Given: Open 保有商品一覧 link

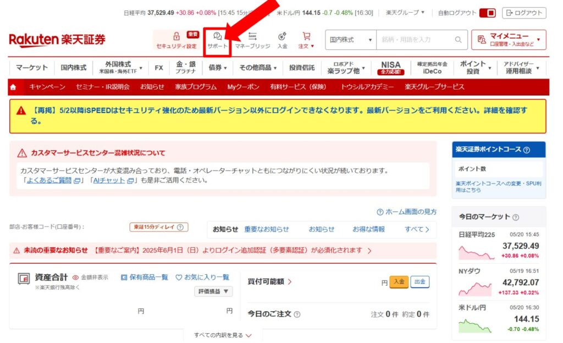Looking at the screenshot, I should (145, 278).
